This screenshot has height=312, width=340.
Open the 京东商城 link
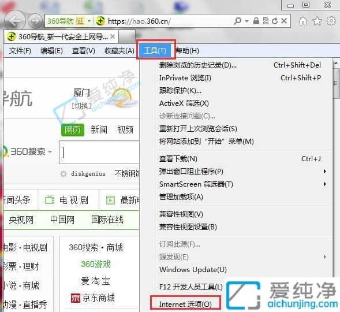click(x=93, y=298)
